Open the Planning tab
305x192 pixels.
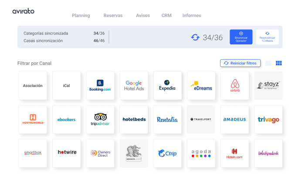pyautogui.click(x=81, y=16)
